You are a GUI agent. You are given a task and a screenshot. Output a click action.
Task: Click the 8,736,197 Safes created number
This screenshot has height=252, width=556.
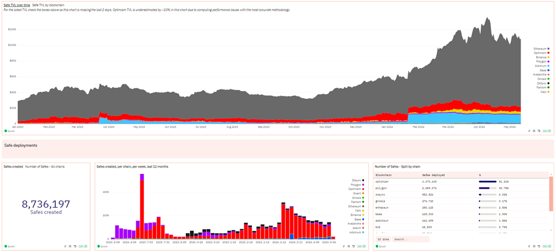[x=46, y=204]
